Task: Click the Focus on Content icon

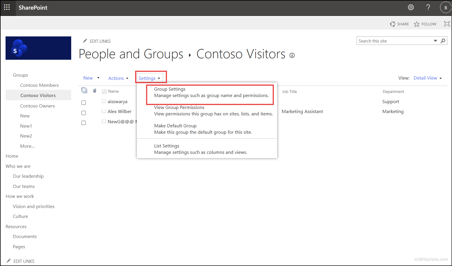Action: 447,24
